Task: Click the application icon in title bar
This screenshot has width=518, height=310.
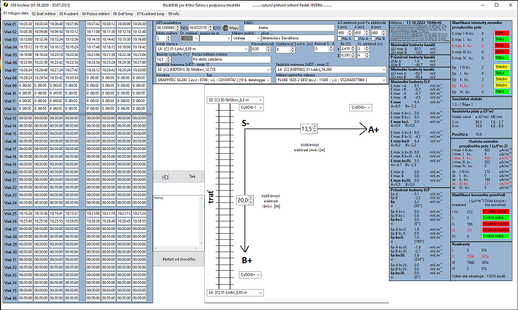Action: tap(4, 4)
